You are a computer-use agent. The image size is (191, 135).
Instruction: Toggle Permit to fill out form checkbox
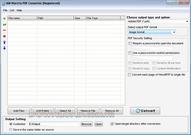[x=154, y=63]
